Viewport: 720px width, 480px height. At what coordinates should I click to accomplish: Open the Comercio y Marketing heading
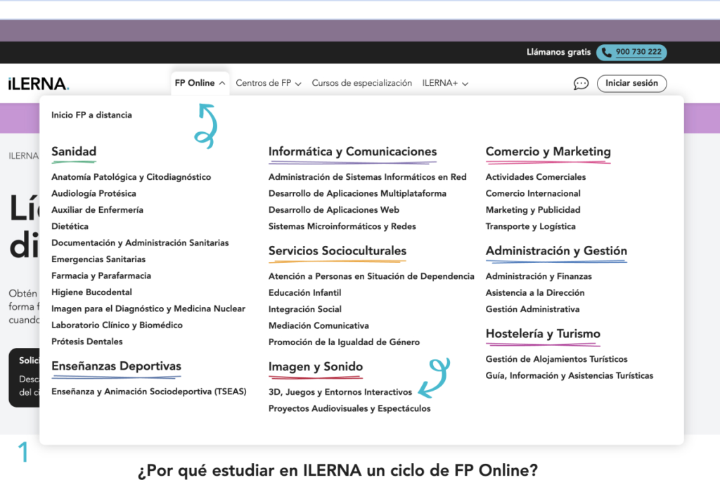(x=548, y=151)
